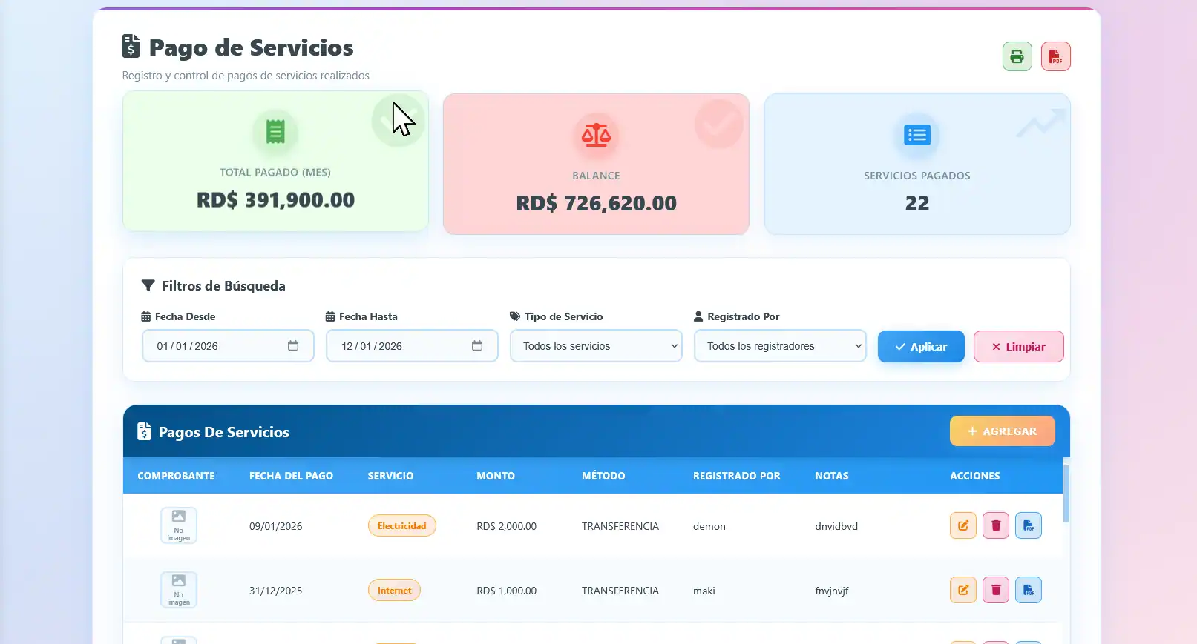Select the SERVICIO column header
This screenshot has height=644, width=1197.
(x=390, y=476)
